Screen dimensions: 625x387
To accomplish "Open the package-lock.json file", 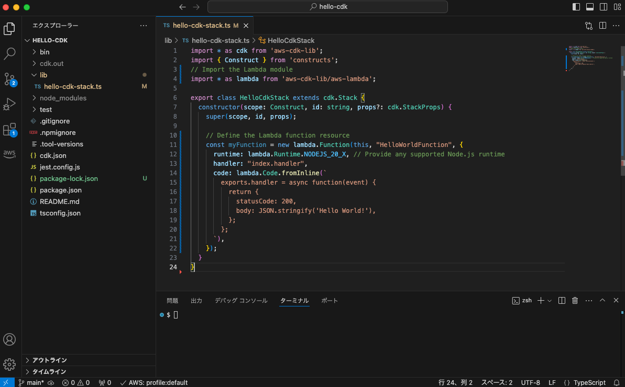I will 89,178.
